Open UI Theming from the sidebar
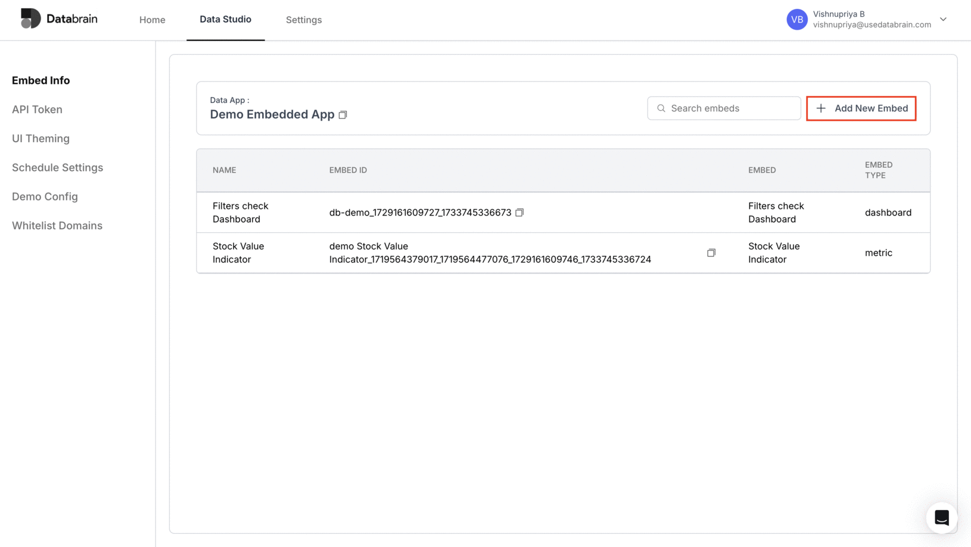 (x=41, y=139)
